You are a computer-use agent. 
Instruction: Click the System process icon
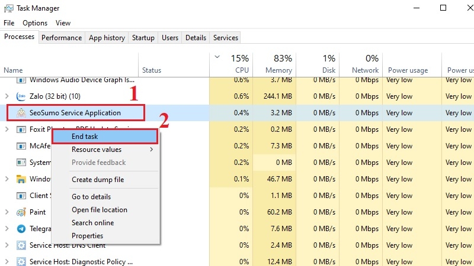click(21, 163)
